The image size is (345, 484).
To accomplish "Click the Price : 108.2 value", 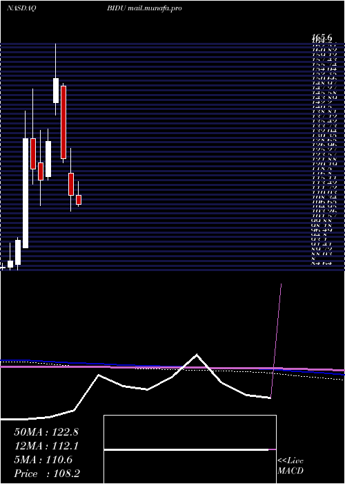I will tap(47, 474).
